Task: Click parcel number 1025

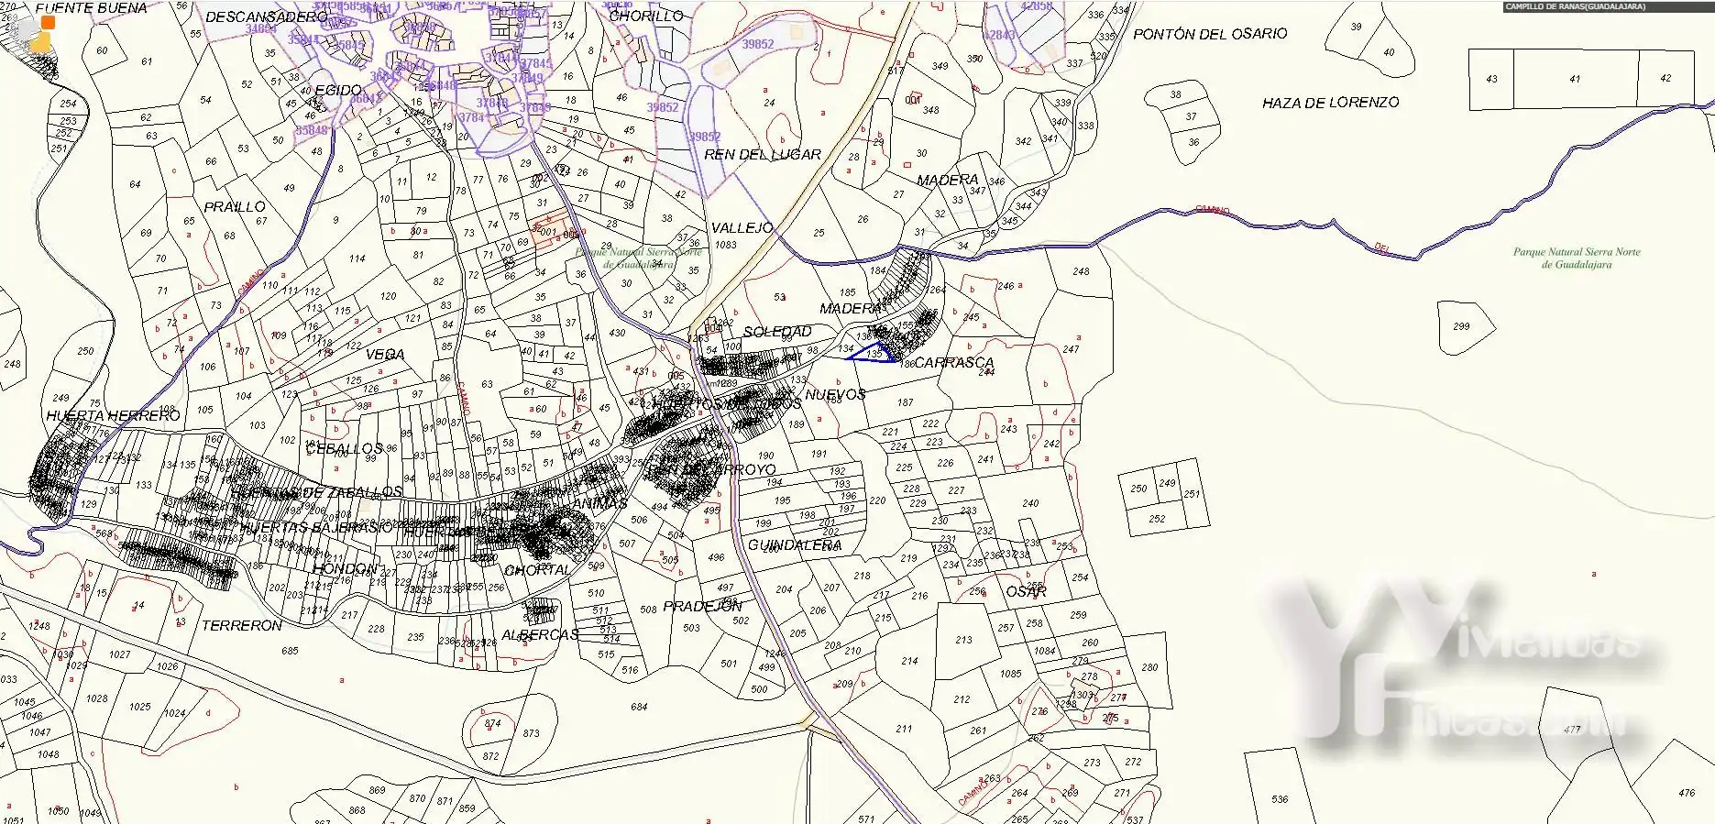Action: [x=139, y=707]
